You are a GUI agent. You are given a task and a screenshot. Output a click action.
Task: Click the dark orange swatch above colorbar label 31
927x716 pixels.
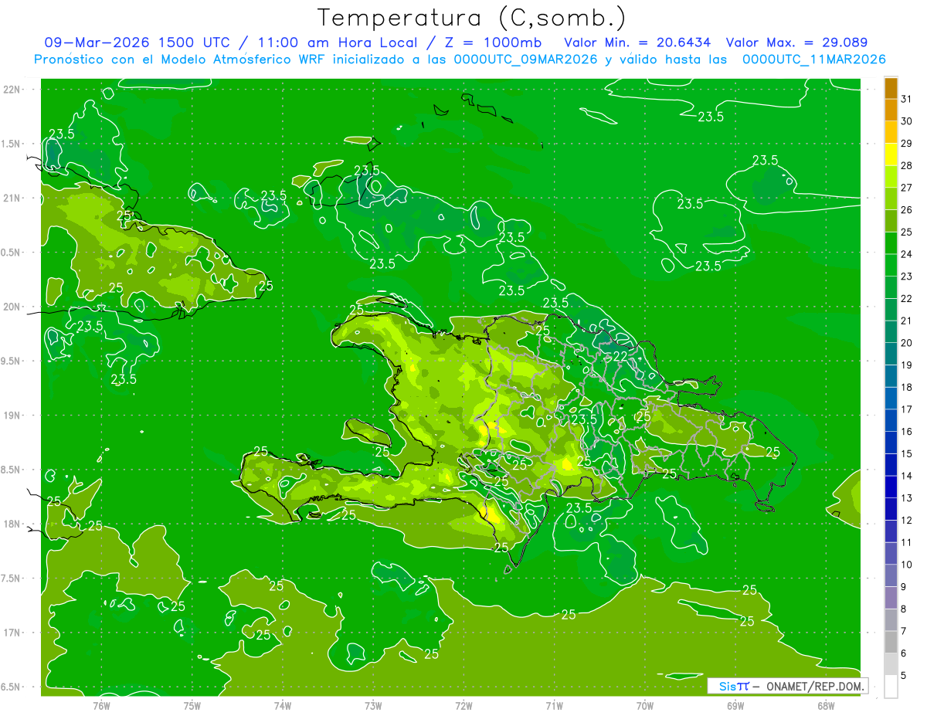(891, 87)
